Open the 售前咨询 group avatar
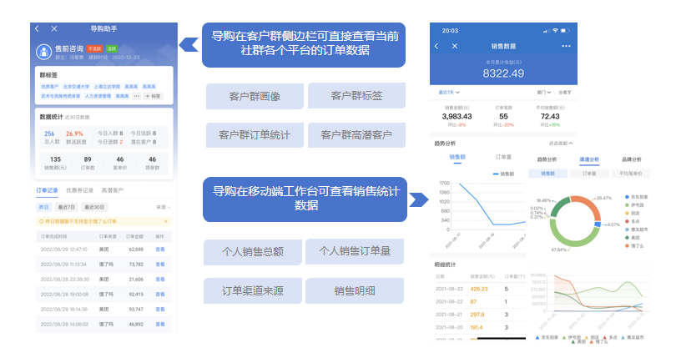Image resolution: width=676 pixels, height=363 pixels. click(43, 52)
